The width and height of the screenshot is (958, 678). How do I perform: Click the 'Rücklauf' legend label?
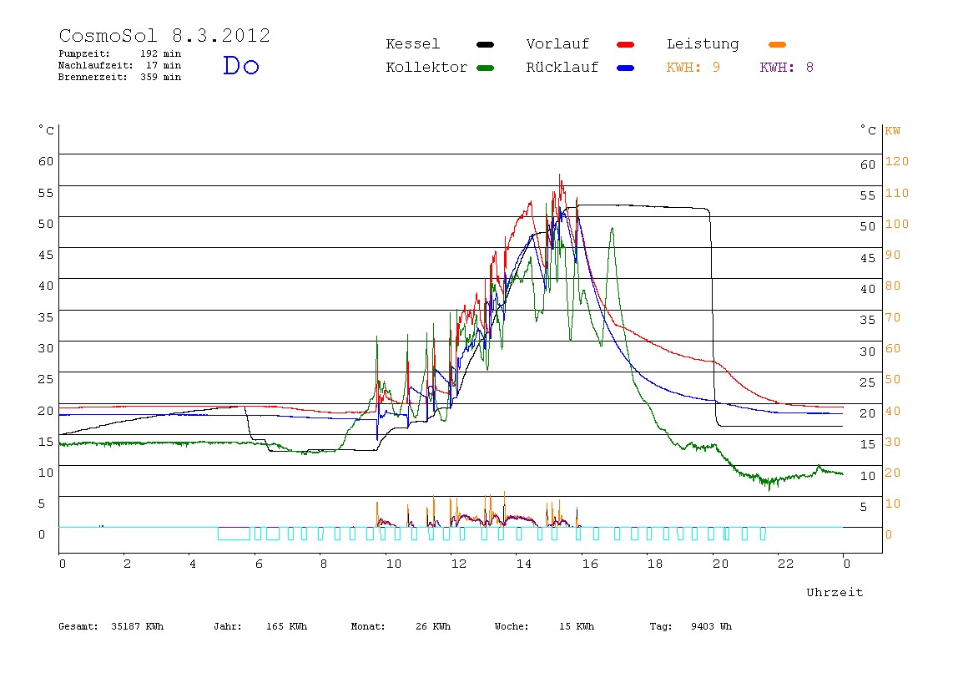562,68
